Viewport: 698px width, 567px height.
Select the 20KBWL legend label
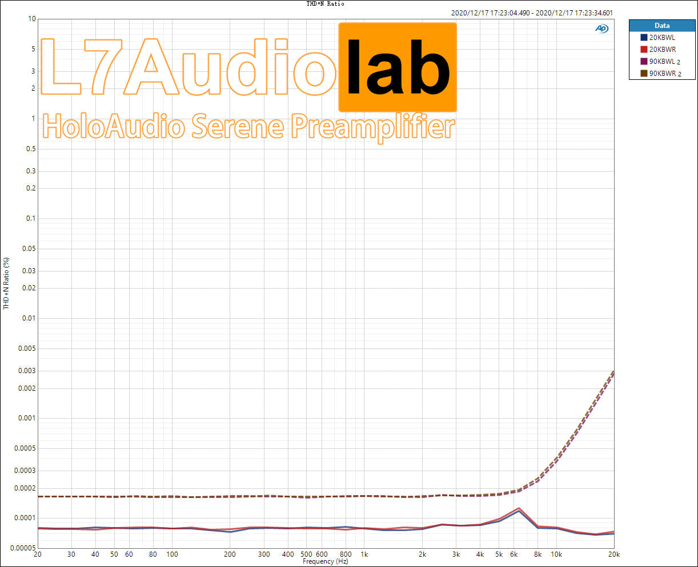(662, 37)
